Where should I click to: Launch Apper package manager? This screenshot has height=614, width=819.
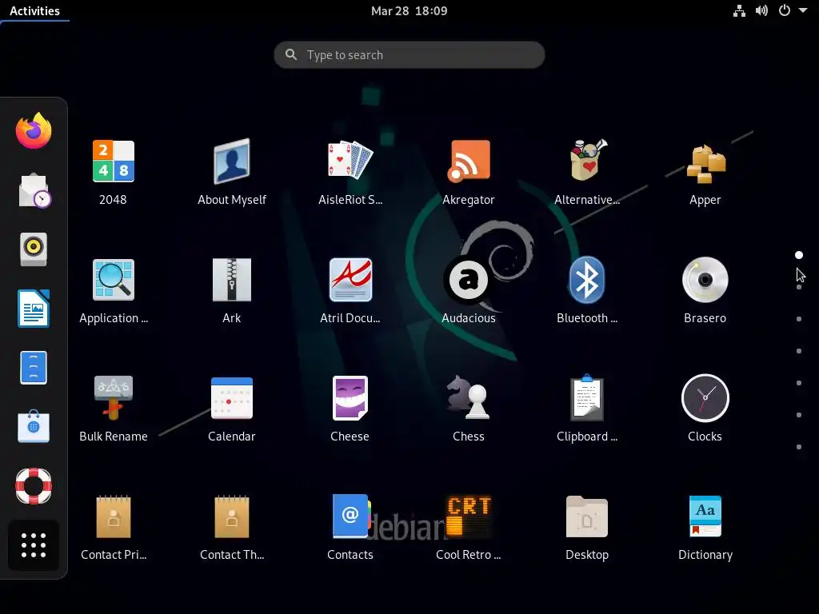coord(705,164)
